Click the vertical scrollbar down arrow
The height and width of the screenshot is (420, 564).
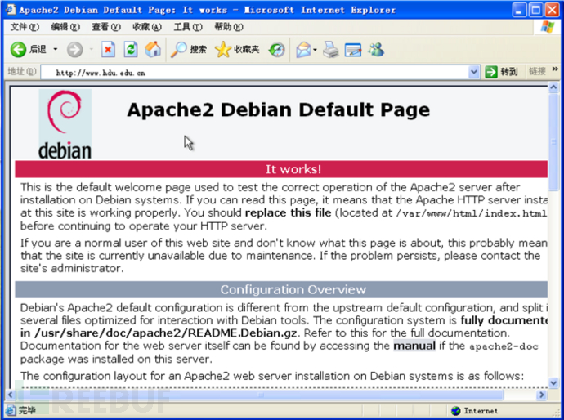pos(553,383)
